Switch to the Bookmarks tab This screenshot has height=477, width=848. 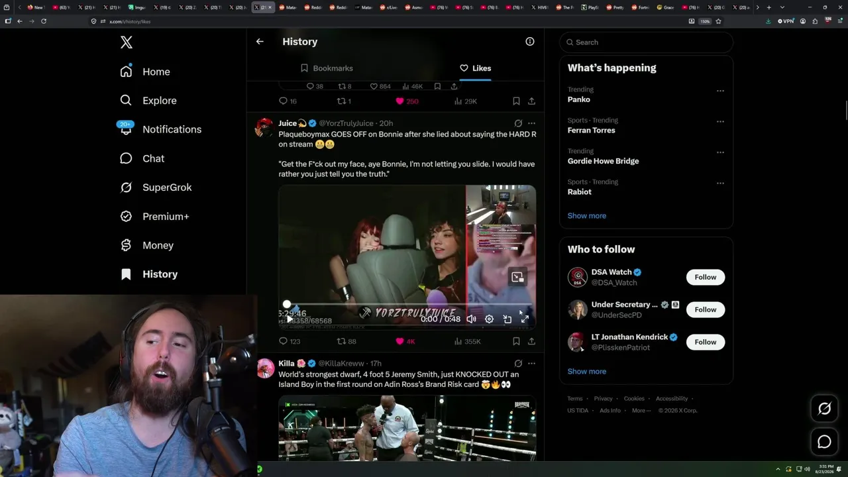327,68
